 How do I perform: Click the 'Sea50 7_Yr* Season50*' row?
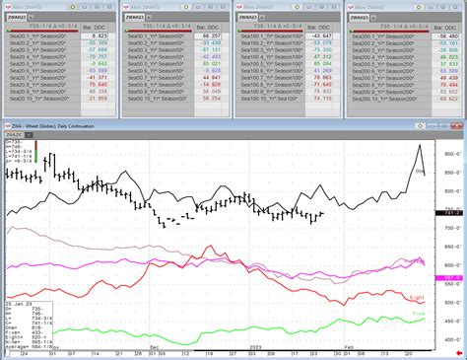click(159, 78)
